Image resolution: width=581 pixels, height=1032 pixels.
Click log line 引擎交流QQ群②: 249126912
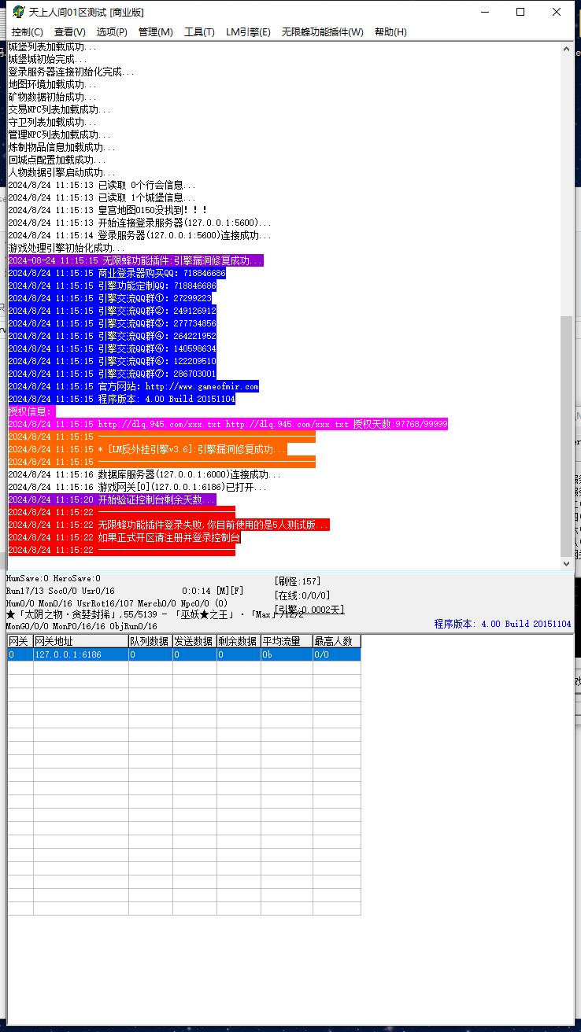point(112,311)
